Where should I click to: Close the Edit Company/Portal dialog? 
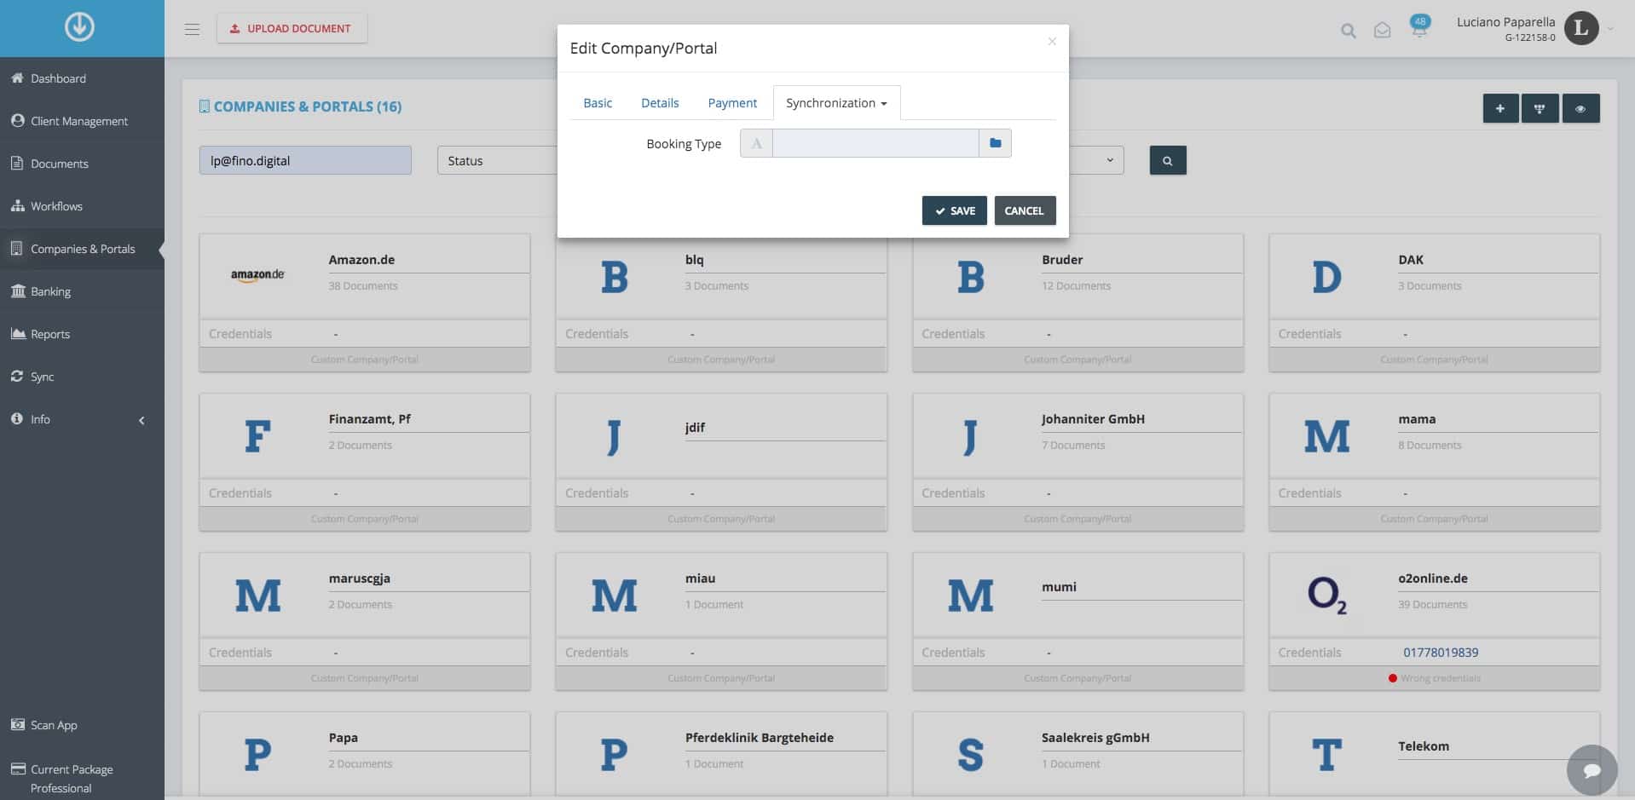click(1052, 41)
